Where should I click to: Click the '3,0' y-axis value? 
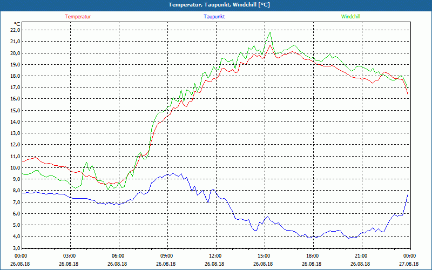coord(17,248)
